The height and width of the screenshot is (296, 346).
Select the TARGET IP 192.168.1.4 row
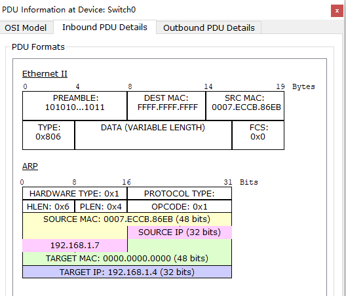pos(127,272)
